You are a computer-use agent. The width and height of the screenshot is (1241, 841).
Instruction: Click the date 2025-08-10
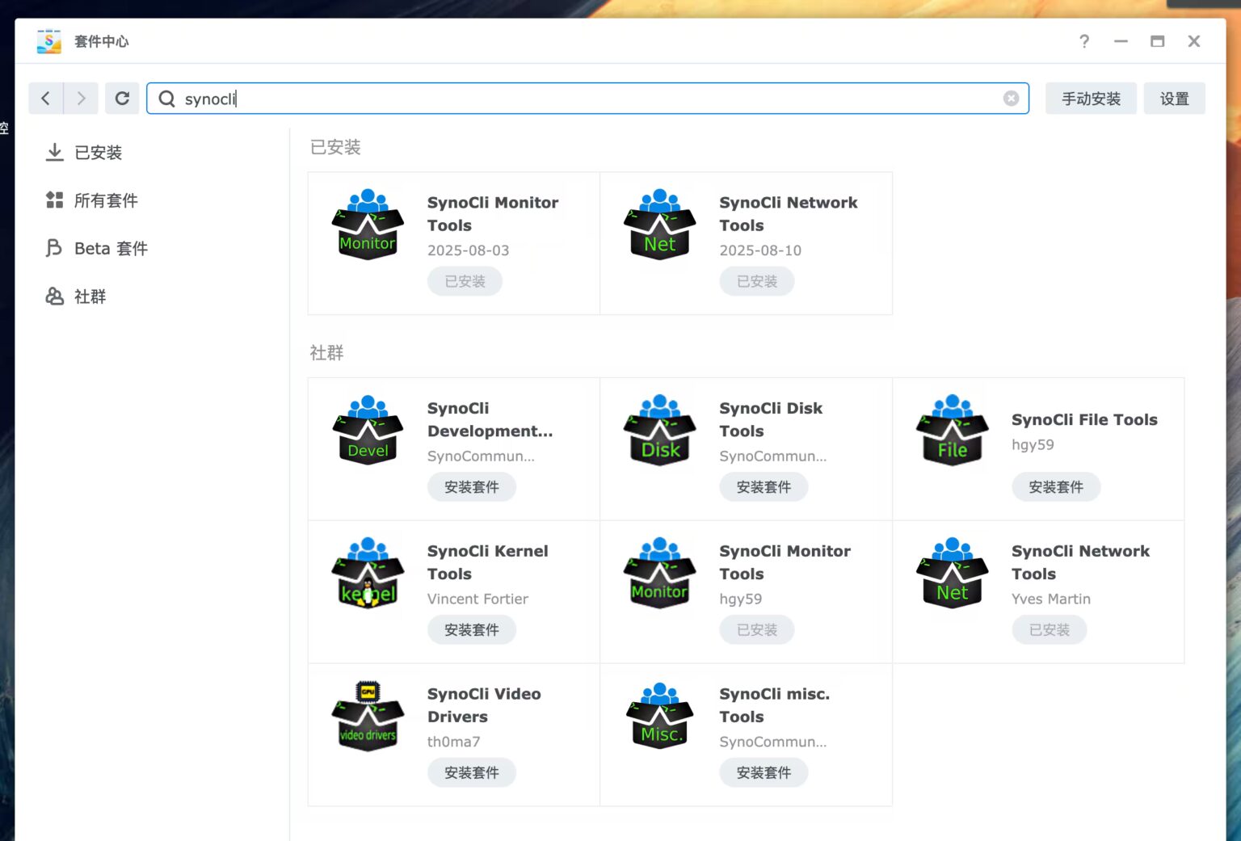[x=760, y=250]
